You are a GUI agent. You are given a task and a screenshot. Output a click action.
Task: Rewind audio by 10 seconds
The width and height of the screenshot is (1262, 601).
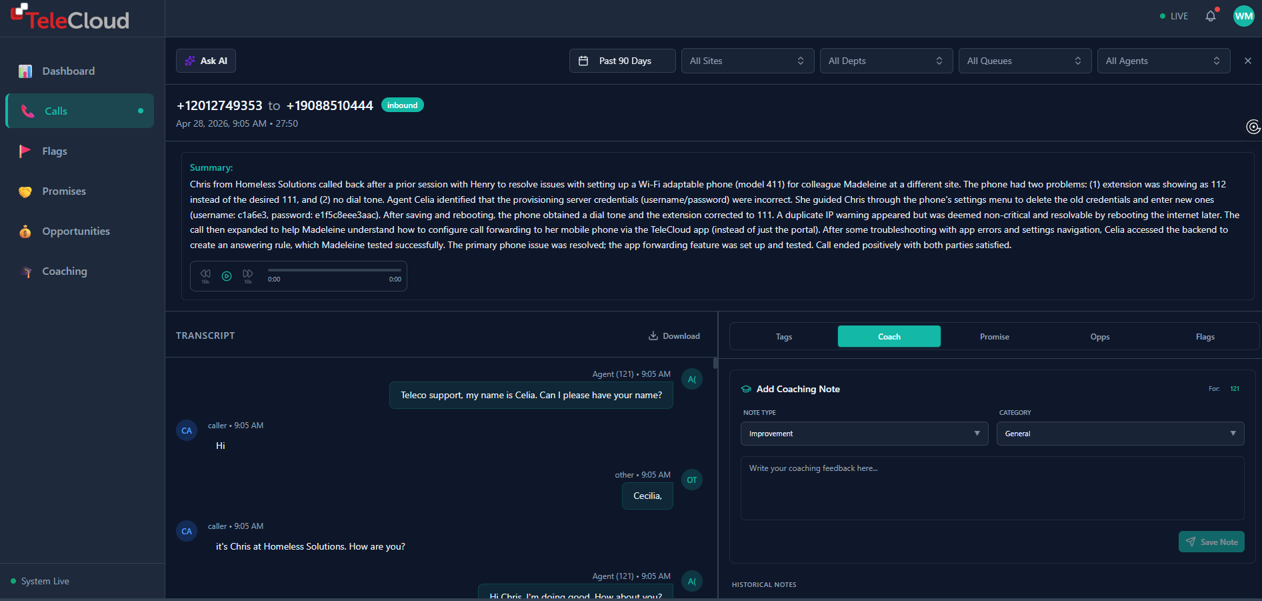point(205,275)
